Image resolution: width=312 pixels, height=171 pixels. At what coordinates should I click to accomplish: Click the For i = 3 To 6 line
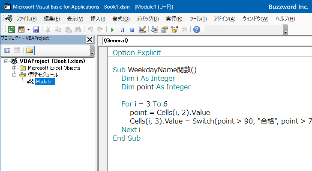[144, 104]
